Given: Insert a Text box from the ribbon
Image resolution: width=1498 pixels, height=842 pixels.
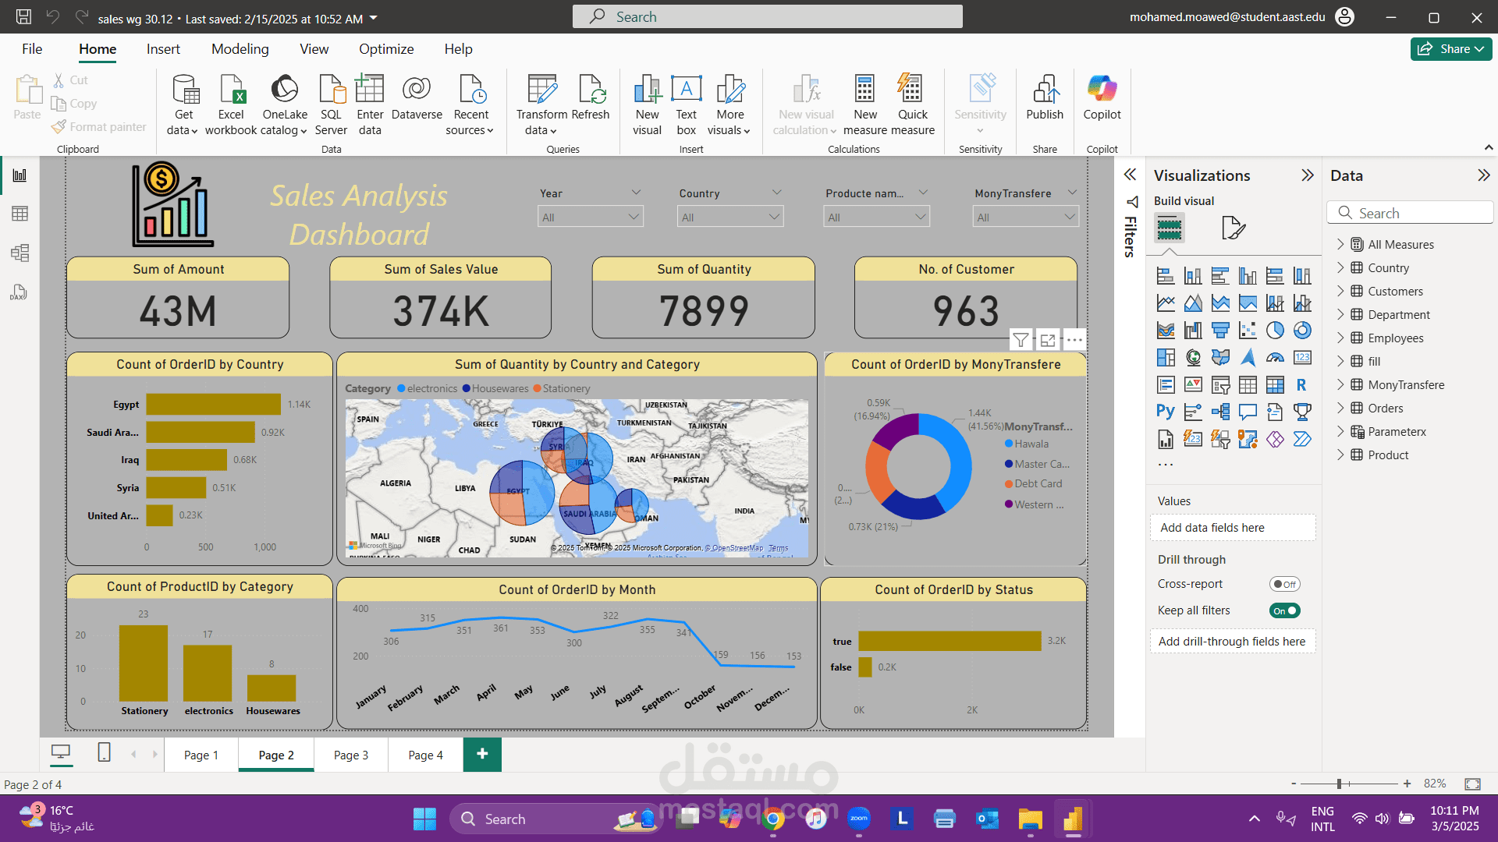Looking at the screenshot, I should pyautogui.click(x=686, y=102).
